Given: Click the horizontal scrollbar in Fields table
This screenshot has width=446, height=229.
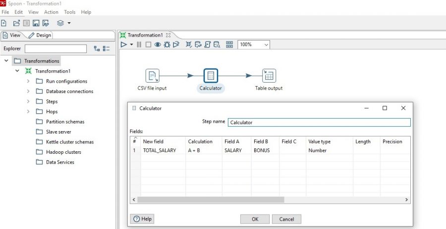Looking at the screenshot, I should [x=211, y=200].
